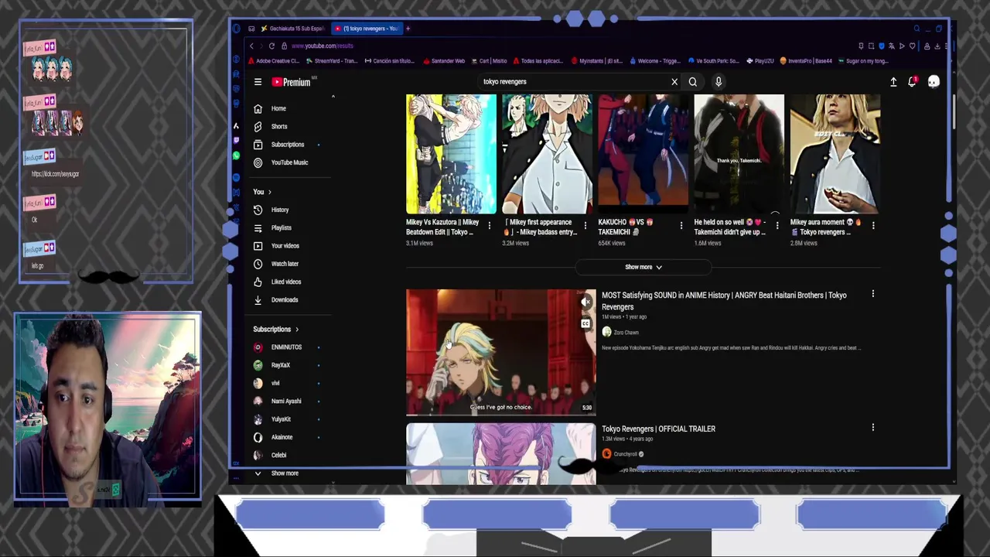Reload the page in the browser
Viewport: 990px width, 557px height.
tap(271, 46)
